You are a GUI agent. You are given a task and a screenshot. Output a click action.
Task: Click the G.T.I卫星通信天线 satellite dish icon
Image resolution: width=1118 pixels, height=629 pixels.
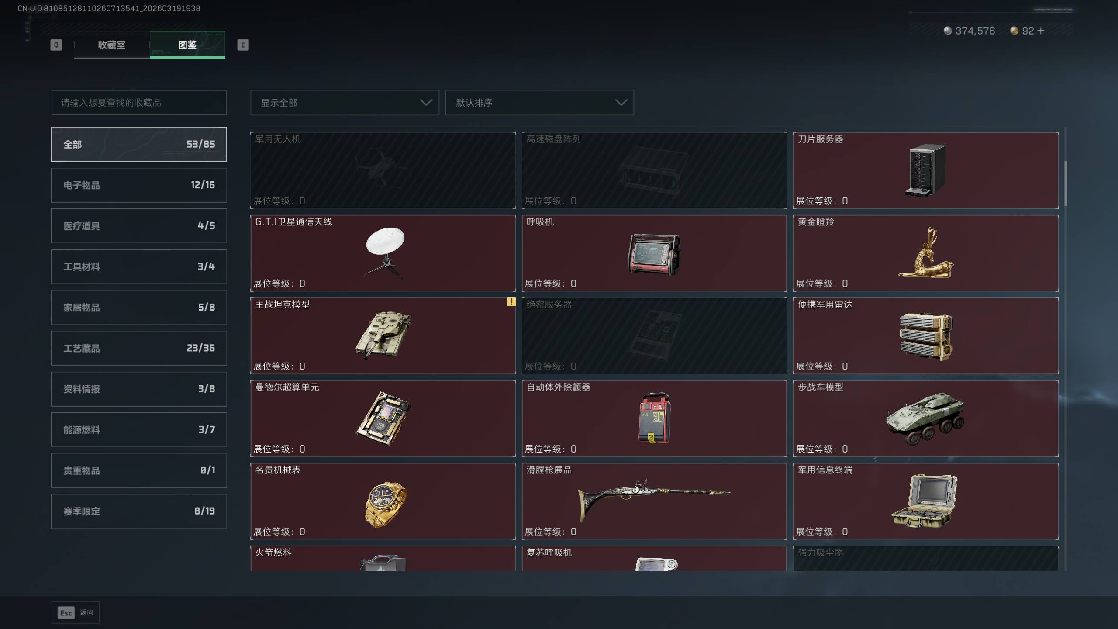pyautogui.click(x=384, y=253)
